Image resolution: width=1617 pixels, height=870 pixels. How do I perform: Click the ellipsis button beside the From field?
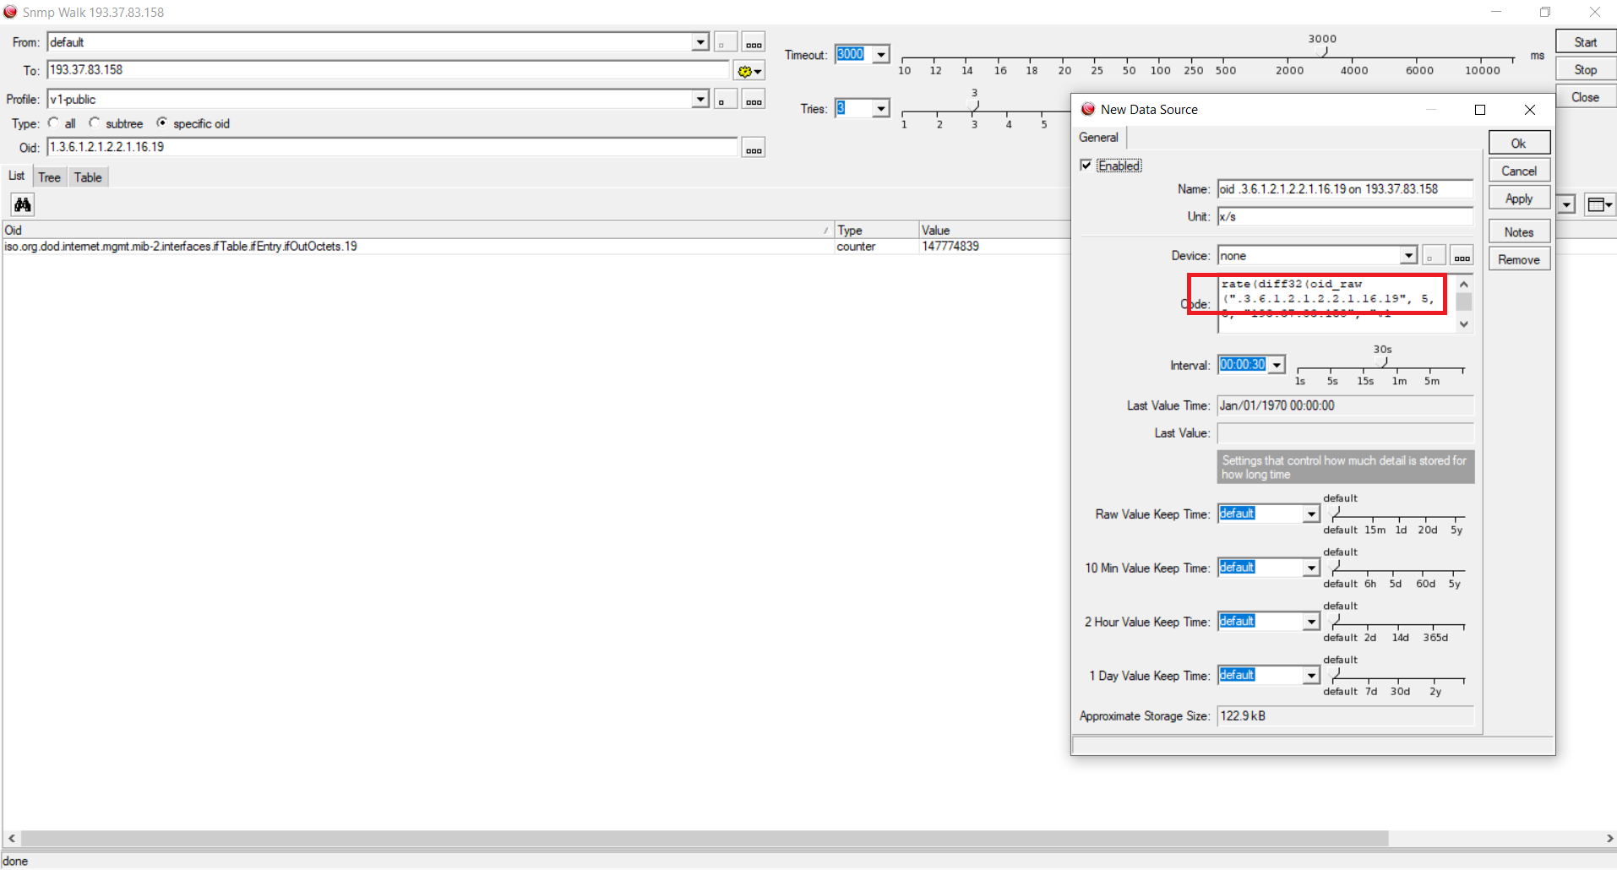(754, 42)
